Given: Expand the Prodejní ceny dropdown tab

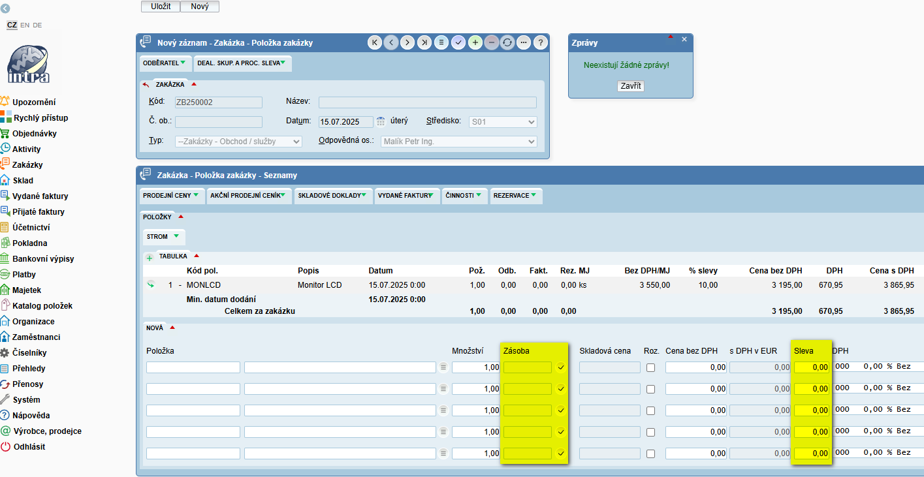Looking at the screenshot, I should point(171,196).
